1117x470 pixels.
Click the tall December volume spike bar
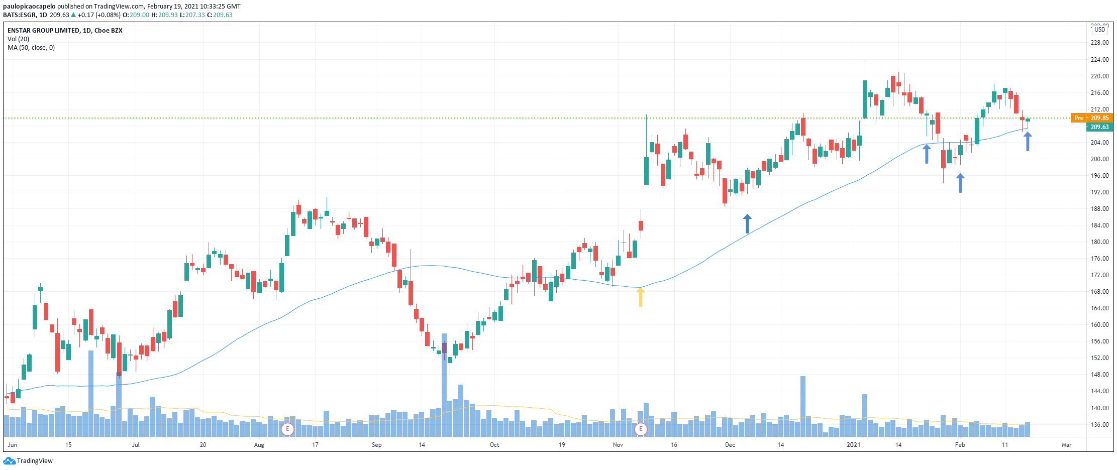point(803,407)
